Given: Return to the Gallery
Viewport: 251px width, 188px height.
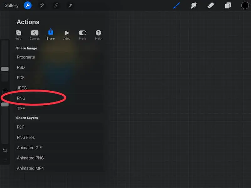Looking at the screenshot, I should (x=11, y=6).
